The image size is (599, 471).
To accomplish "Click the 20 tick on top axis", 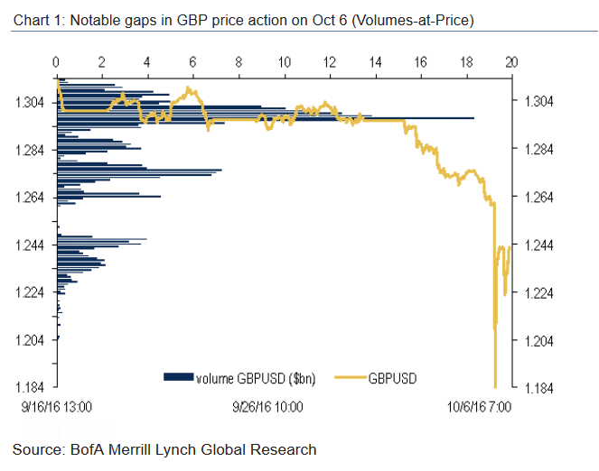I will (x=511, y=63).
